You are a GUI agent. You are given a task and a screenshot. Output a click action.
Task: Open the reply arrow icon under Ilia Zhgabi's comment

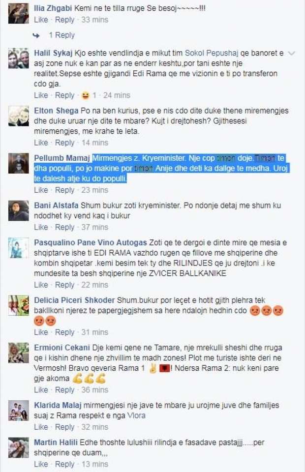pyautogui.click(x=36, y=35)
